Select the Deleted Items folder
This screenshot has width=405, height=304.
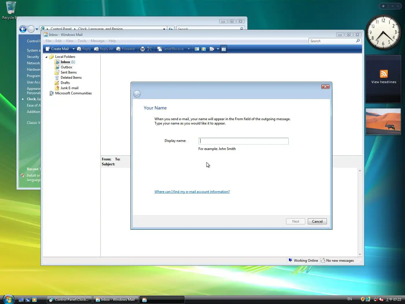point(71,78)
